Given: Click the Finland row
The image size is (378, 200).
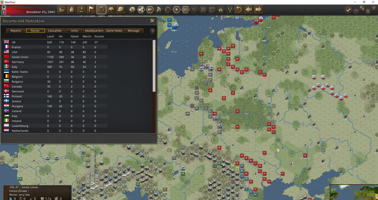Looking at the screenshot, I should (x=55, y=96).
